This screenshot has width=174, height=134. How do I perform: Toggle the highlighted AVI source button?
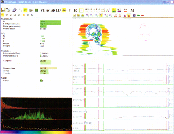click(x=25, y=10)
